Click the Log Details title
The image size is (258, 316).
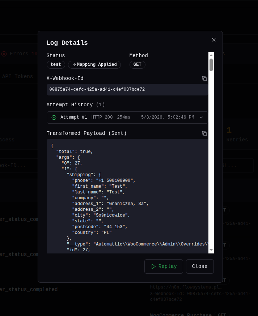[67, 43]
